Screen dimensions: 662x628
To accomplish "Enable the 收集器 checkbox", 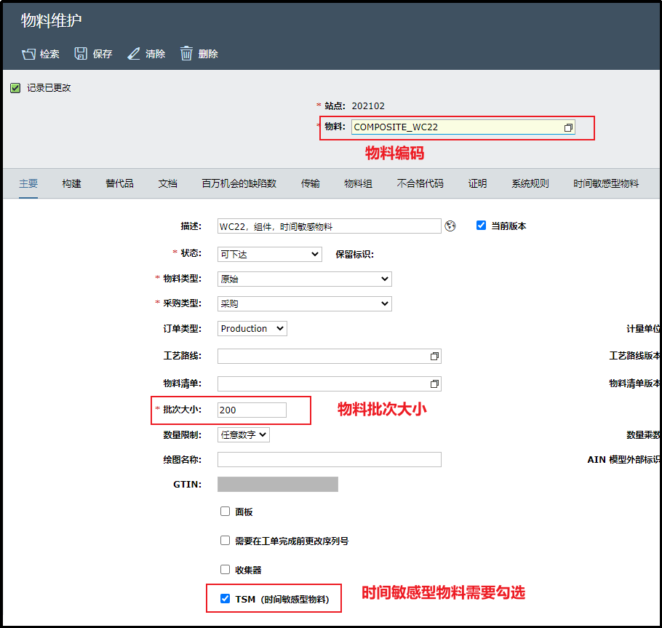I will (225, 570).
